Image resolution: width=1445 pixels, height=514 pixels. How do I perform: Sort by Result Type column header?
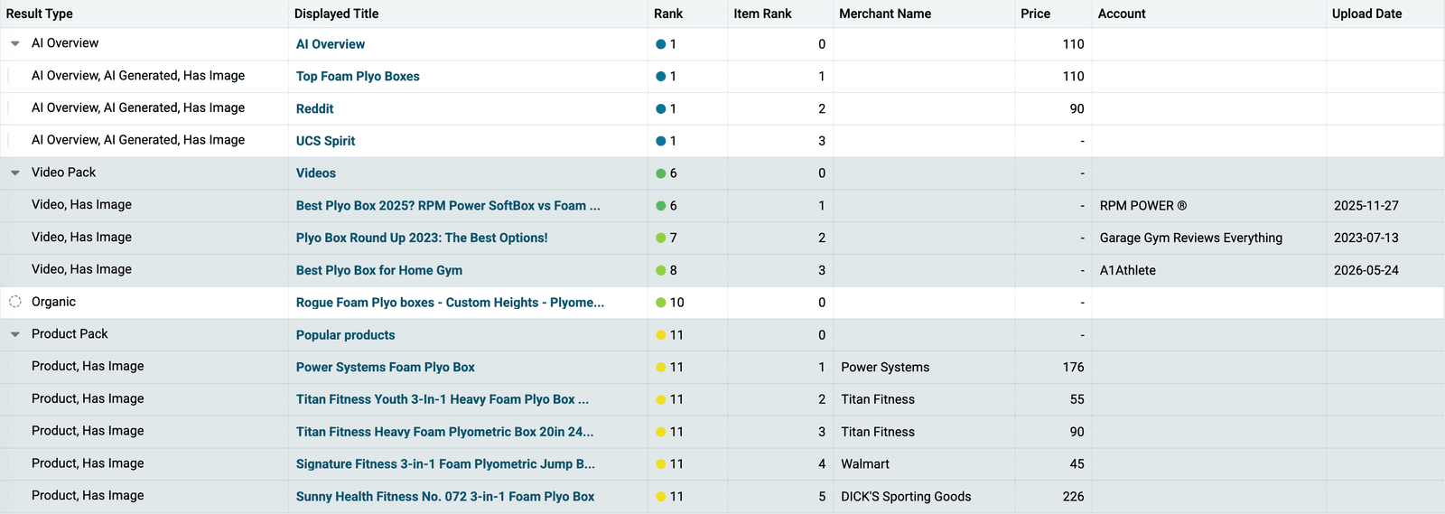coord(40,14)
